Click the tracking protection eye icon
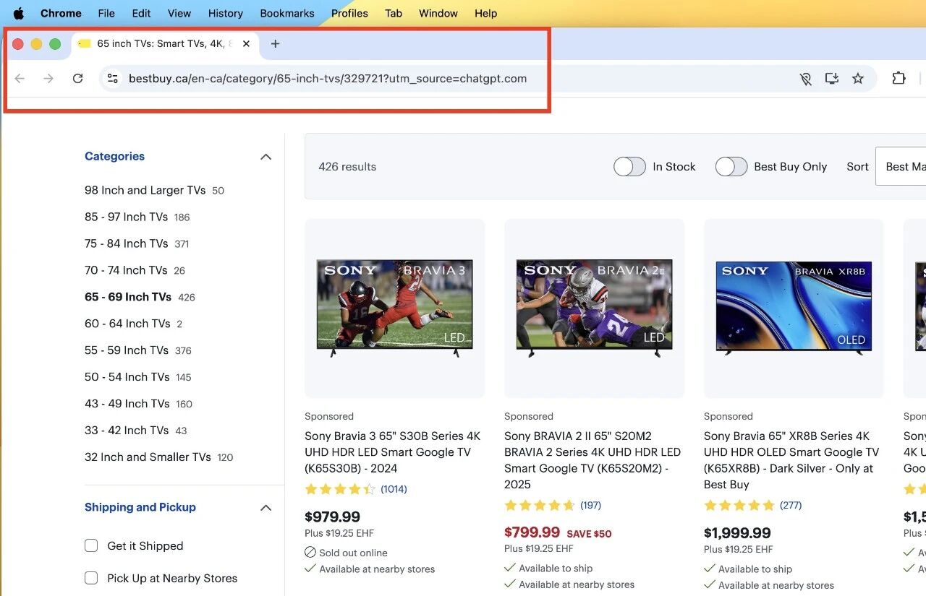 pos(805,79)
